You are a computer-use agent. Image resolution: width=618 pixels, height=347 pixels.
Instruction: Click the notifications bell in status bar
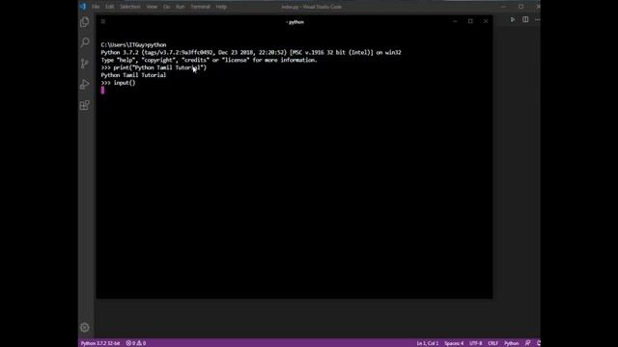point(538,343)
